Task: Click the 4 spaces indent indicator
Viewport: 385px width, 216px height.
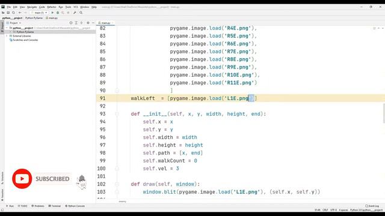Action: pos(343,210)
